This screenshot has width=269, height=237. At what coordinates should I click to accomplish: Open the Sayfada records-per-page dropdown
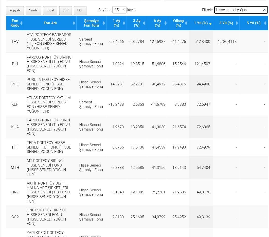click(119, 10)
